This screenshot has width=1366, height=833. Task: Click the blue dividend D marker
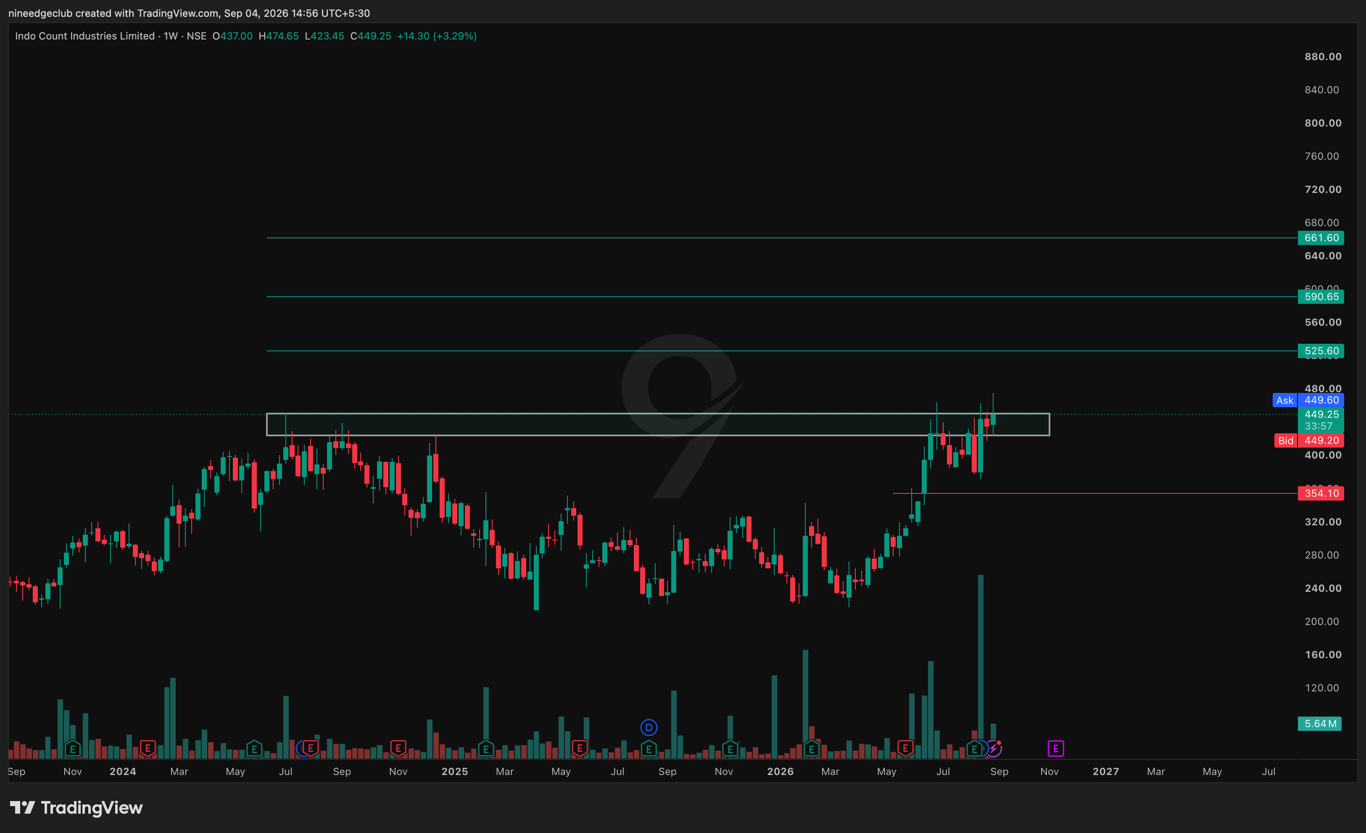pos(649,727)
